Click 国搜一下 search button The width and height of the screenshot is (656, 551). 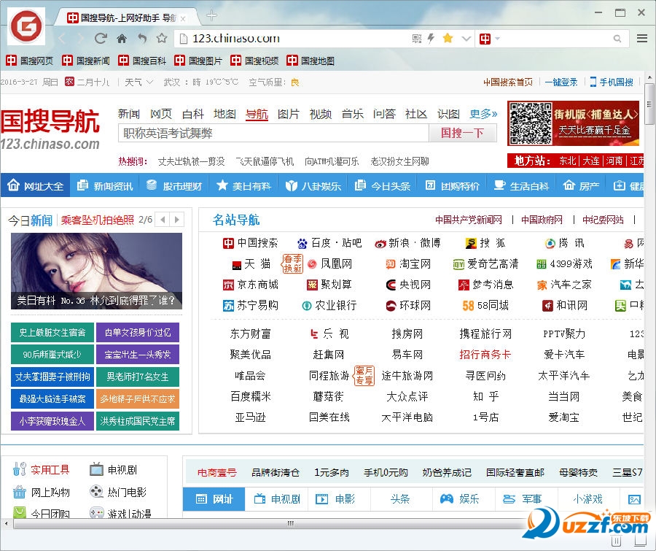(462, 134)
